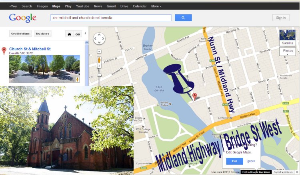Click the Get directions button
The height and width of the screenshot is (175, 300).
coord(20,34)
